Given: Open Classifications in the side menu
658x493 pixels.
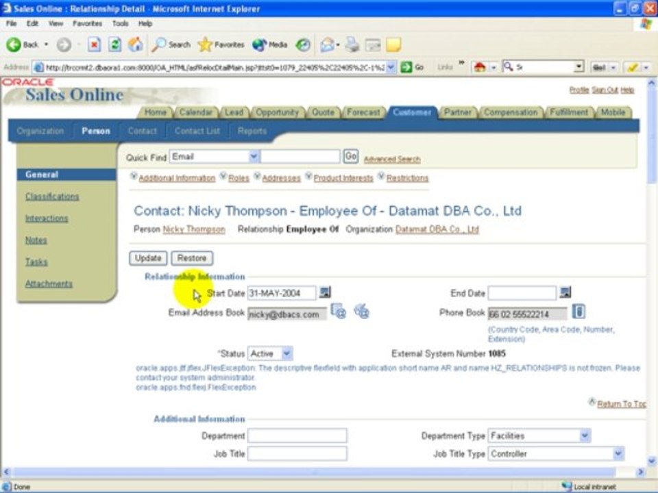Looking at the screenshot, I should [x=52, y=197].
